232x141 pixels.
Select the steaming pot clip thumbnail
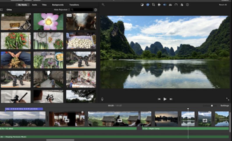point(81,22)
